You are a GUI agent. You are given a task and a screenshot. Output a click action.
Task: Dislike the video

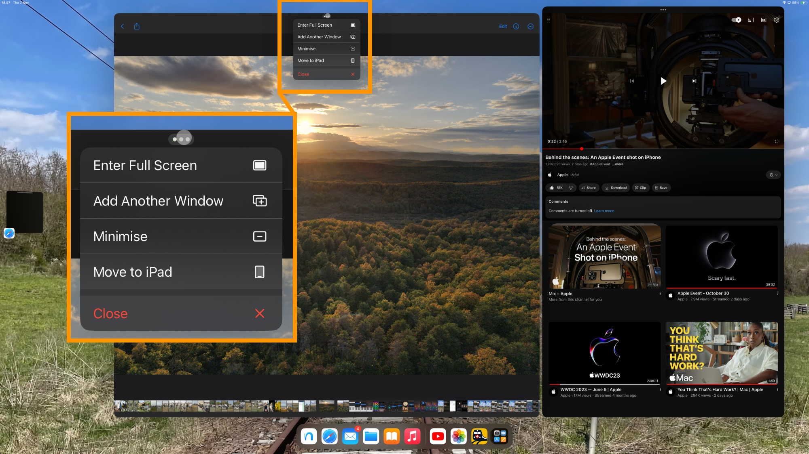(x=571, y=188)
